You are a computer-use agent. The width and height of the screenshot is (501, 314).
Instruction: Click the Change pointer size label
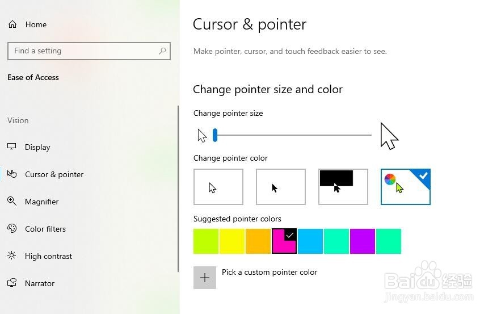coord(228,113)
